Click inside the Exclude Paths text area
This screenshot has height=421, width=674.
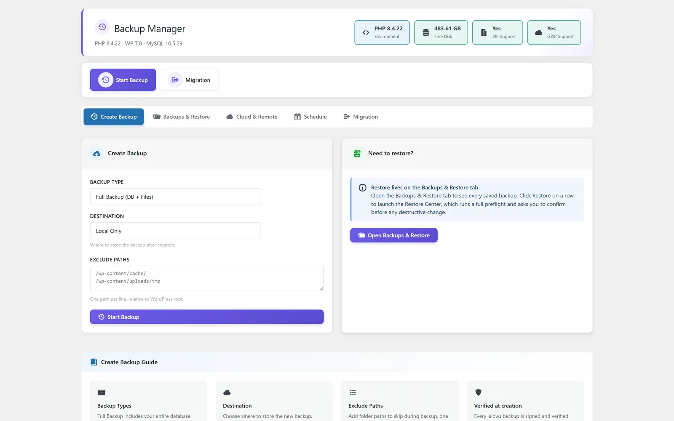click(x=207, y=278)
